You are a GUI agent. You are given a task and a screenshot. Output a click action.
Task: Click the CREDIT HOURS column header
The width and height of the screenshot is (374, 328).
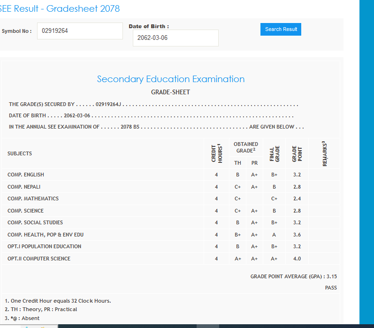click(216, 153)
